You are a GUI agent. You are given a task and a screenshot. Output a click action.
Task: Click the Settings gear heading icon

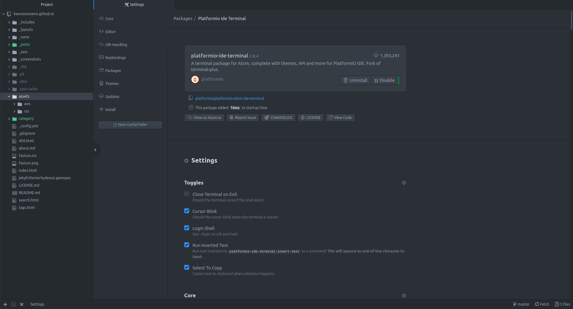(186, 161)
